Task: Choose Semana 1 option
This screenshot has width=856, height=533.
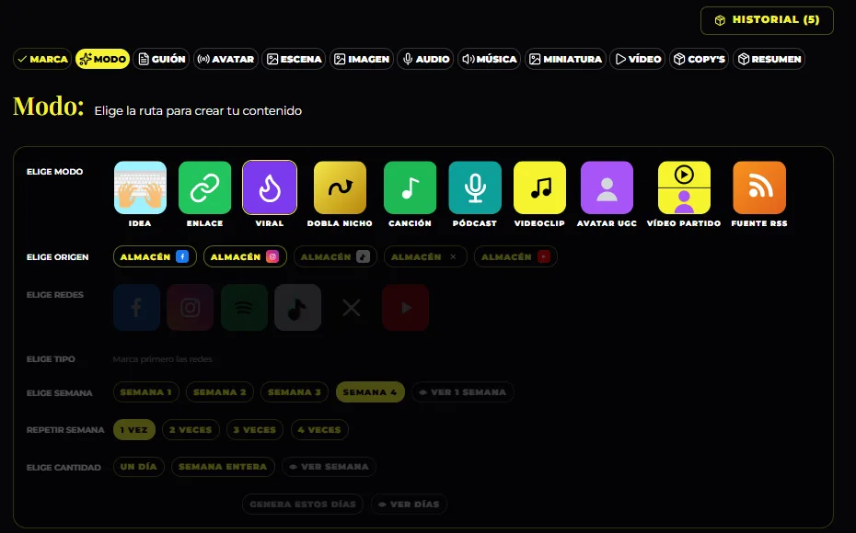Action: [146, 392]
